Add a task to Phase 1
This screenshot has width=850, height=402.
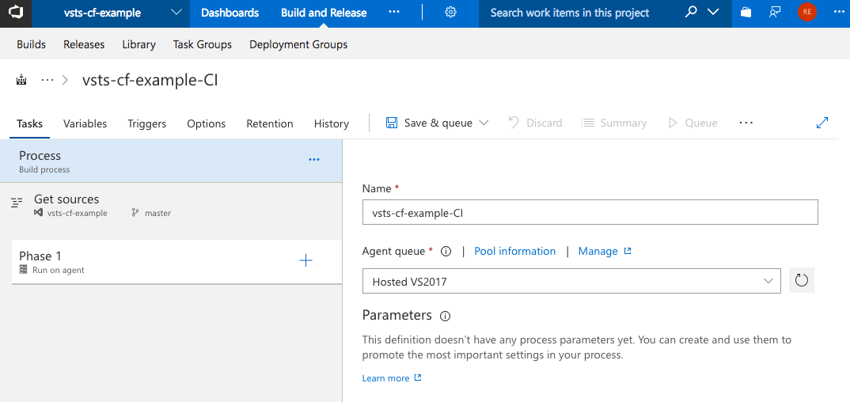click(305, 261)
